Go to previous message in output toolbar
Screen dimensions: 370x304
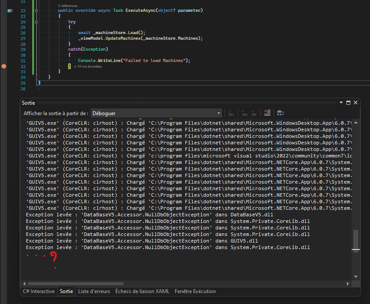point(244,113)
